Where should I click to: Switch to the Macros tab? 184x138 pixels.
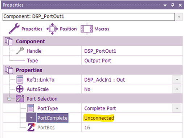coord(95,29)
